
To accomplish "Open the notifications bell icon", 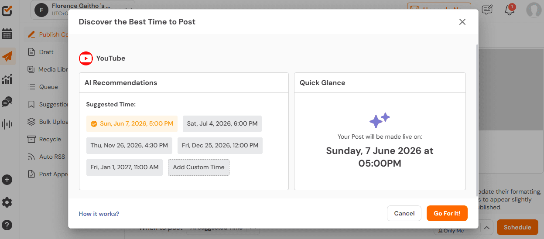I will pyautogui.click(x=510, y=10).
